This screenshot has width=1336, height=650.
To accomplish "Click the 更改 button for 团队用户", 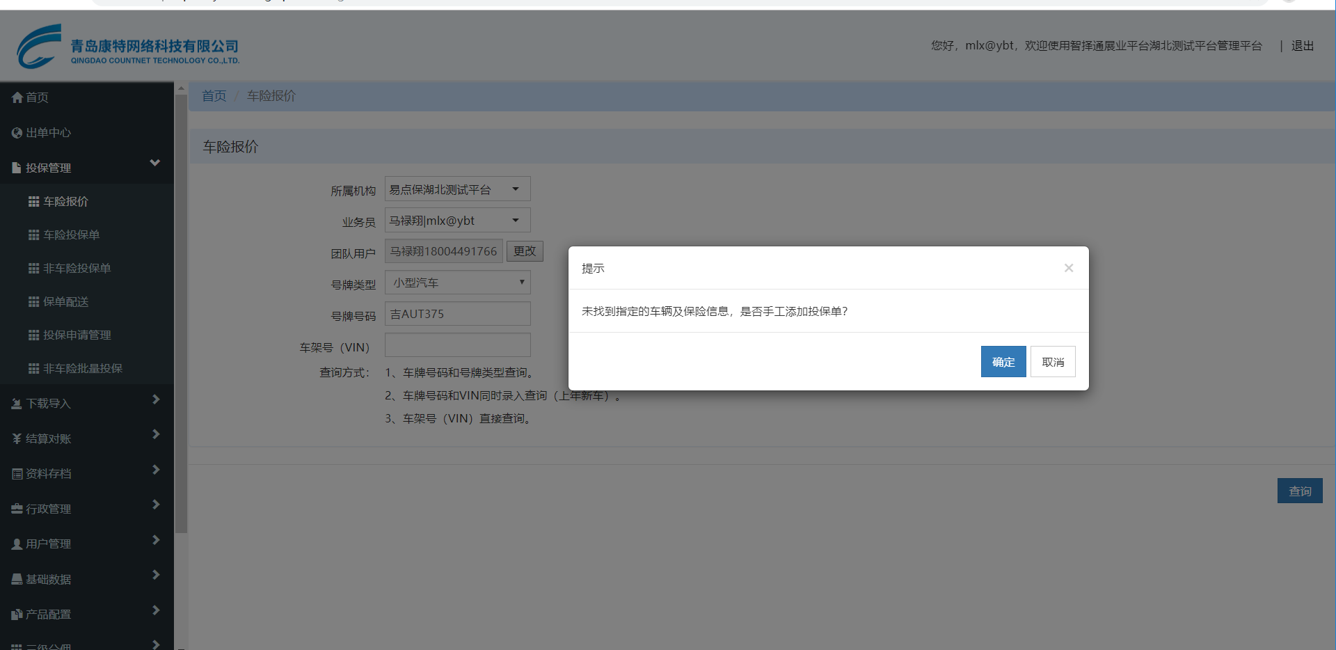I will point(525,251).
